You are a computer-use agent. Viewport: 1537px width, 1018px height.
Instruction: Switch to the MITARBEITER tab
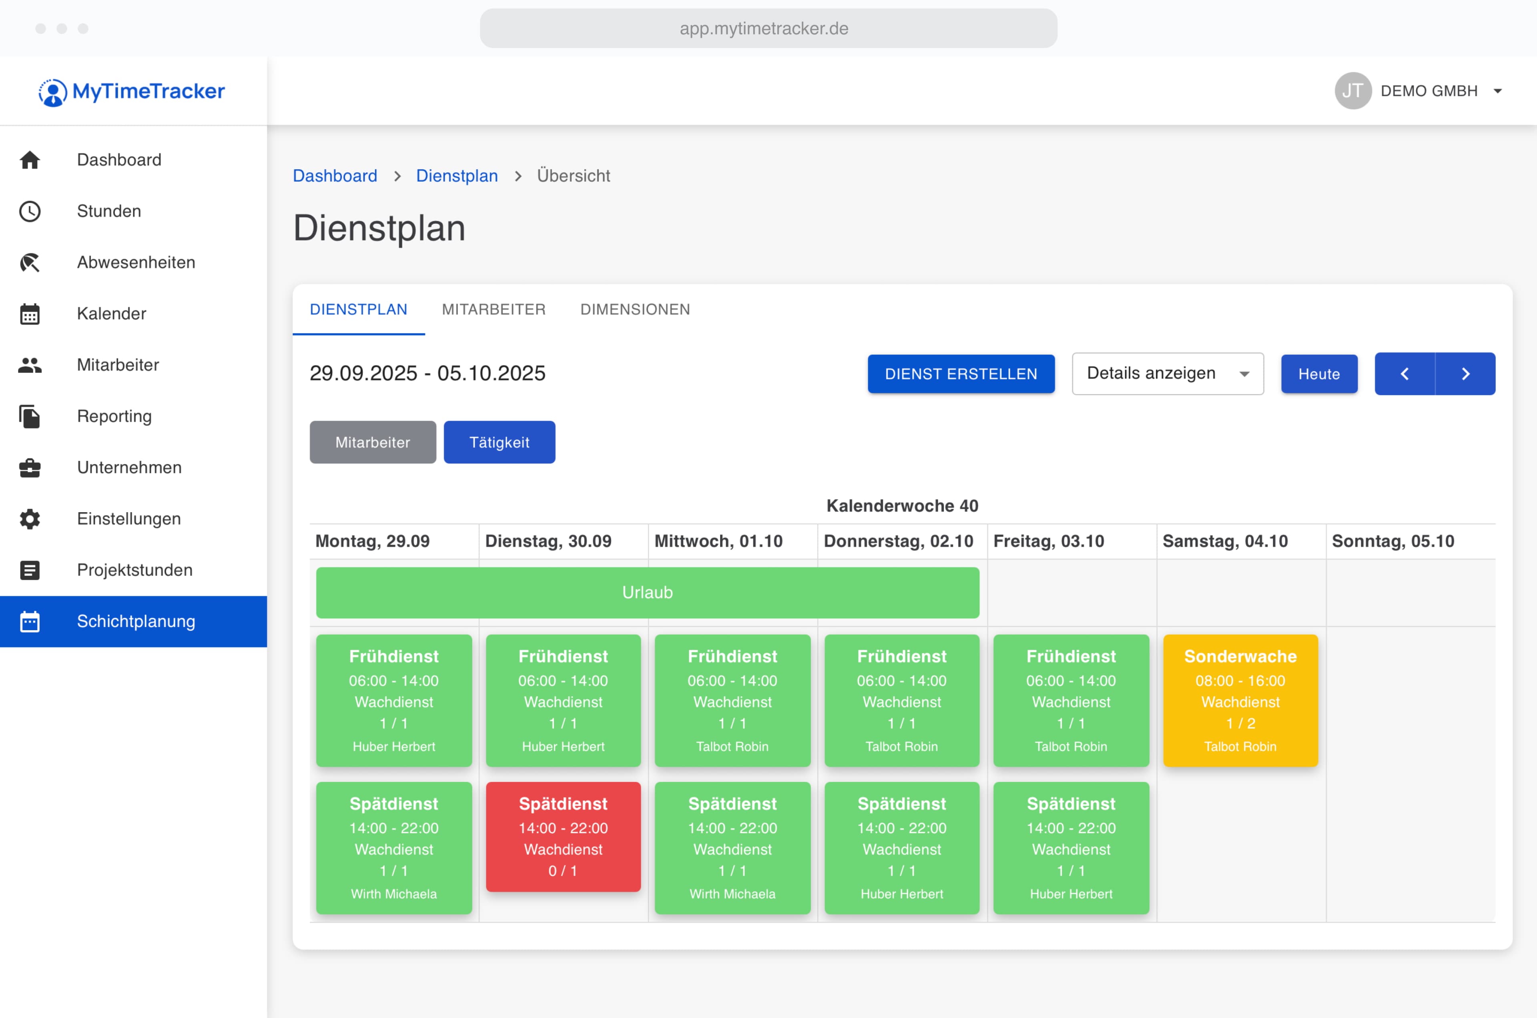(x=494, y=310)
